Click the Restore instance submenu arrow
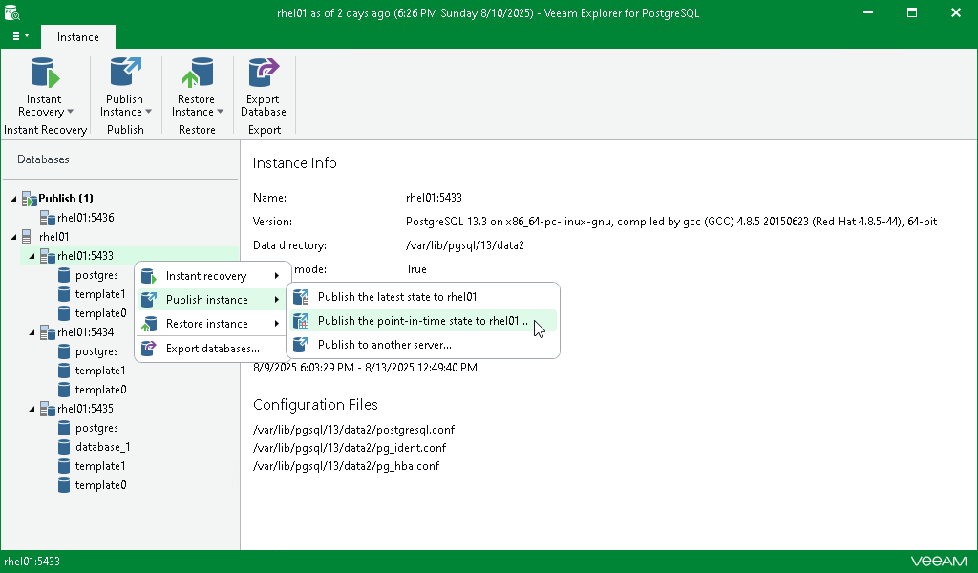 coord(276,324)
